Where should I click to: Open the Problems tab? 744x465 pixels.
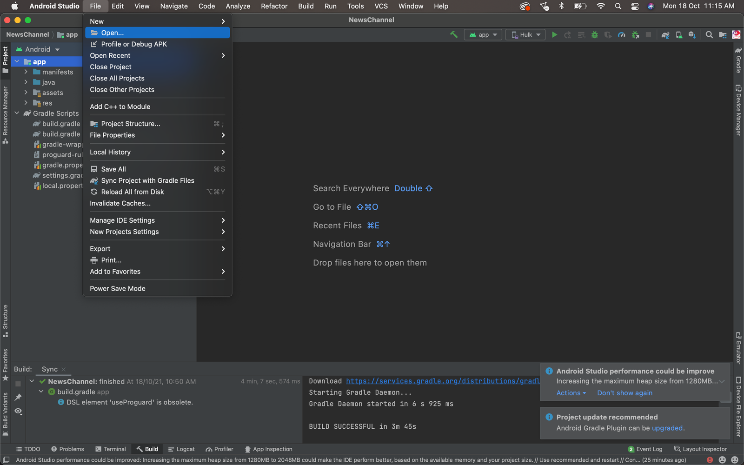pos(68,449)
